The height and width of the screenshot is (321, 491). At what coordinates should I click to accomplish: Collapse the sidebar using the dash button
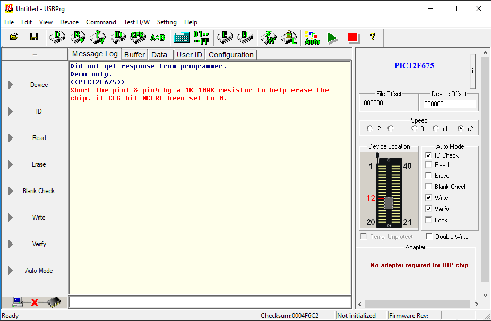[35, 55]
